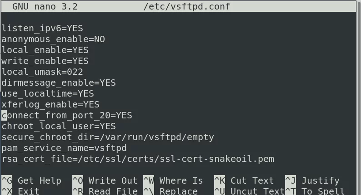361x195 pixels.
Task: Place cursor on local_umask=022 line
Action: [42, 72]
